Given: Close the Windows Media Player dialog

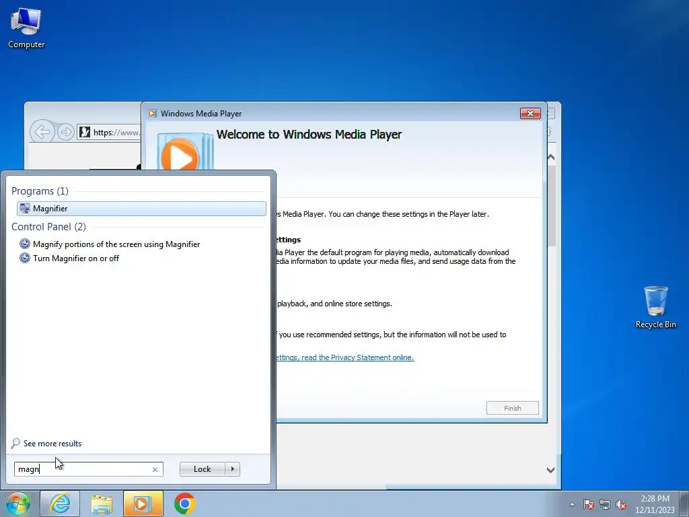Looking at the screenshot, I should pos(530,113).
